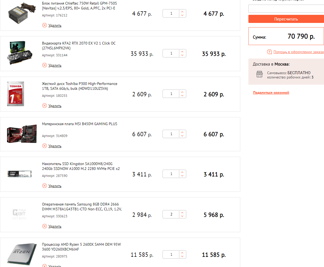The height and width of the screenshot is (267, 324).
Task: Remove Toshiba P300 hard drive via X icon
Action: [45, 106]
